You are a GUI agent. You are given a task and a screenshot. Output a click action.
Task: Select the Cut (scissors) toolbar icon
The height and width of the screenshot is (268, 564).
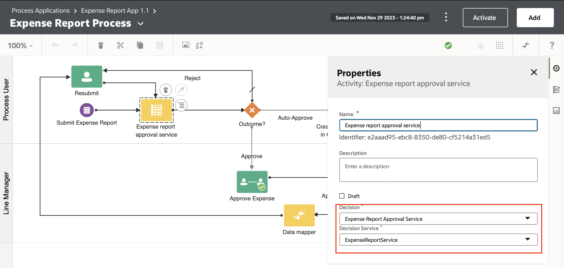[120, 45]
